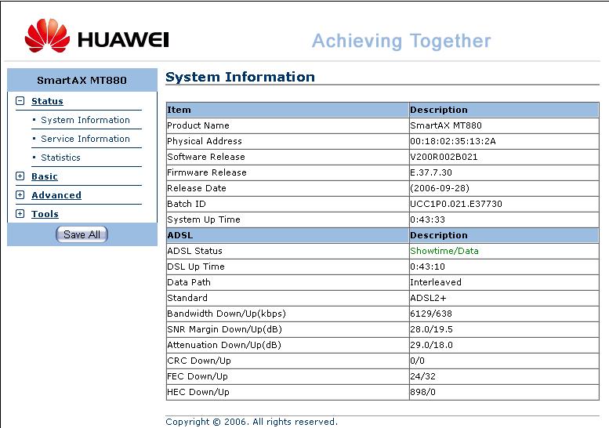Open the Advanced menu link
The height and width of the screenshot is (428, 609).
(56, 195)
